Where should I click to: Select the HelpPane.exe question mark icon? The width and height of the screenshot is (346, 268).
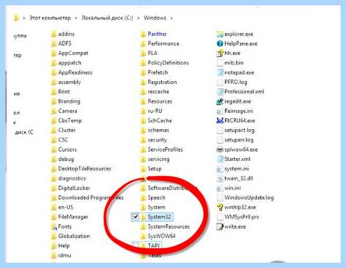click(220, 43)
